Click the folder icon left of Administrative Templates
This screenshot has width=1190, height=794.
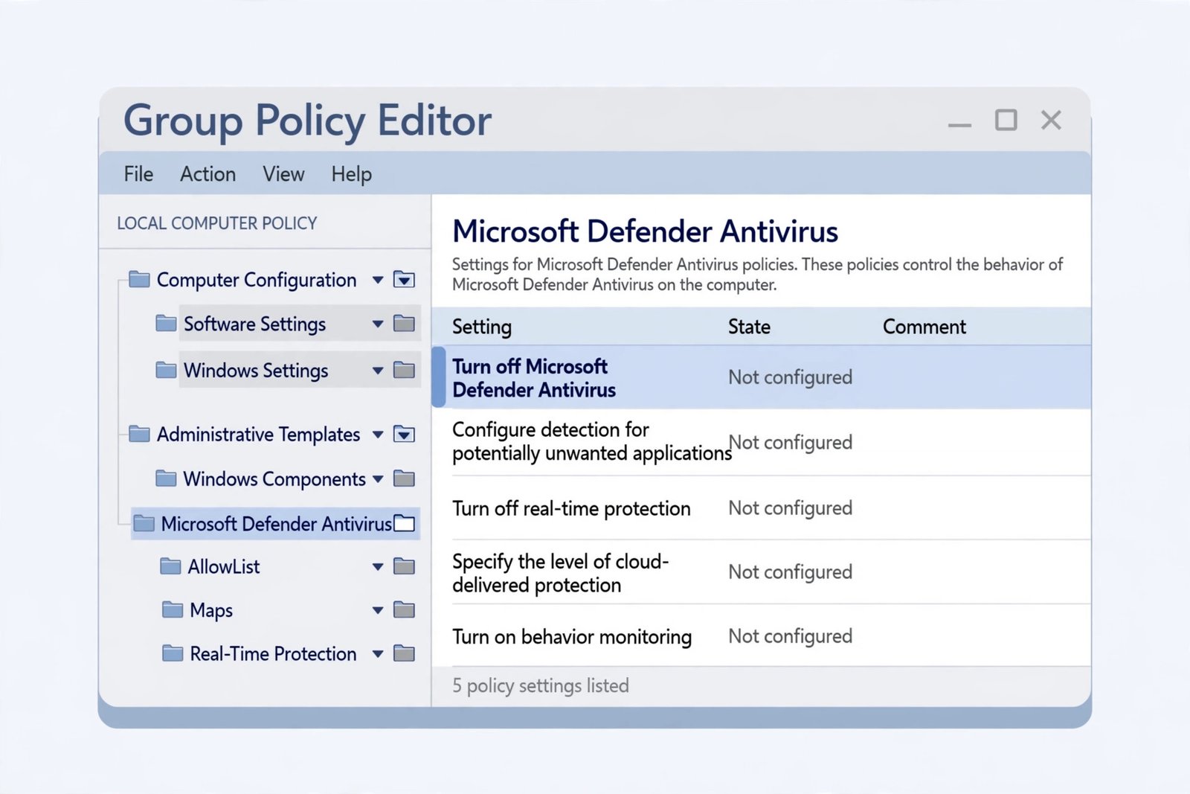pos(139,433)
